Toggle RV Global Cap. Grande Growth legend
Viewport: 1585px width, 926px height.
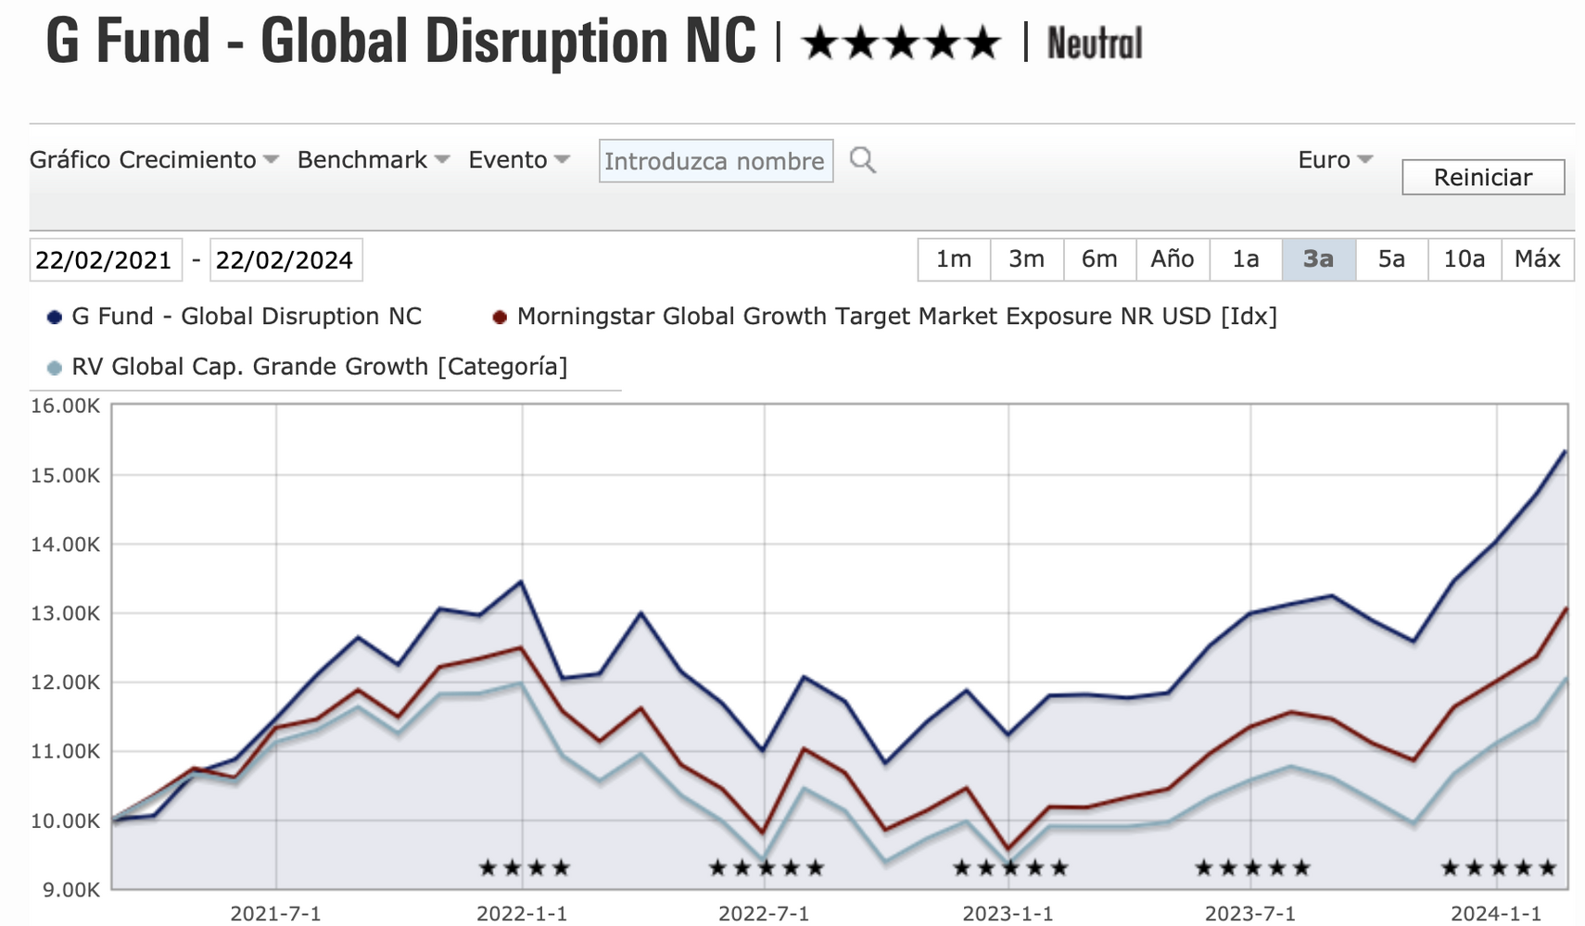[x=55, y=368]
